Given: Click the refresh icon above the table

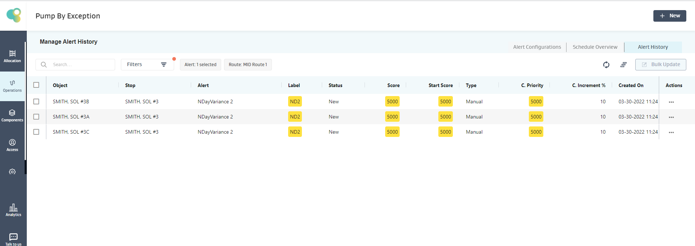Looking at the screenshot, I should 606,65.
